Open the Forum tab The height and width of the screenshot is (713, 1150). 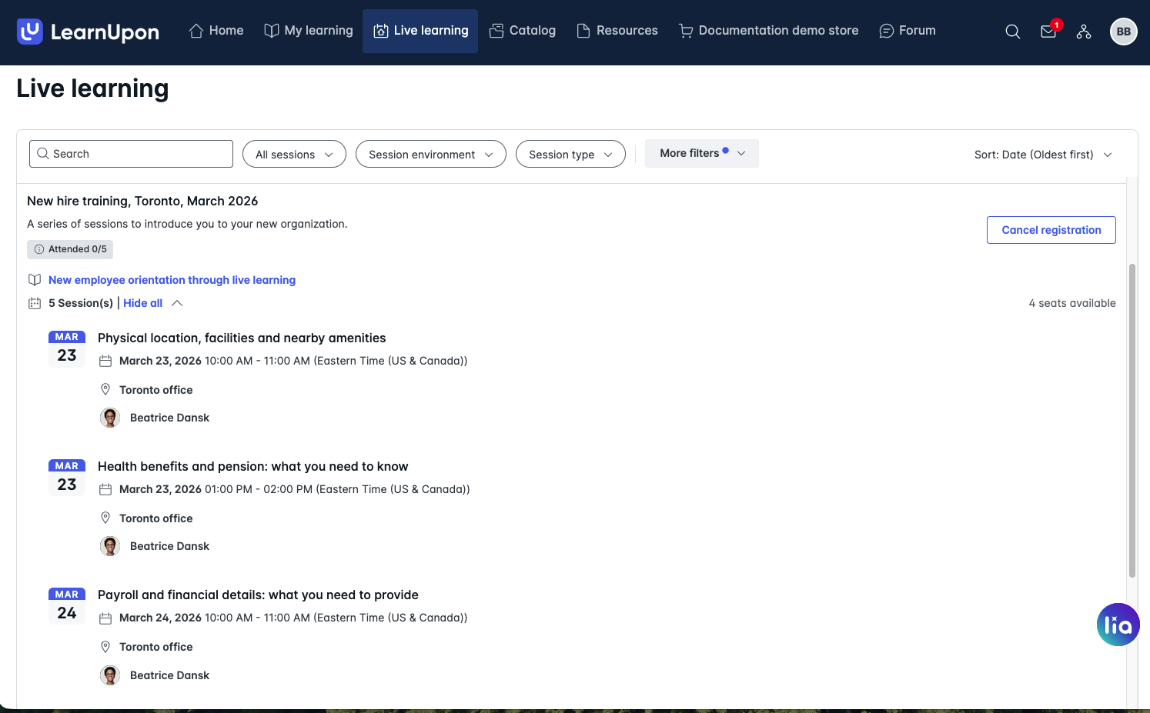tap(908, 31)
